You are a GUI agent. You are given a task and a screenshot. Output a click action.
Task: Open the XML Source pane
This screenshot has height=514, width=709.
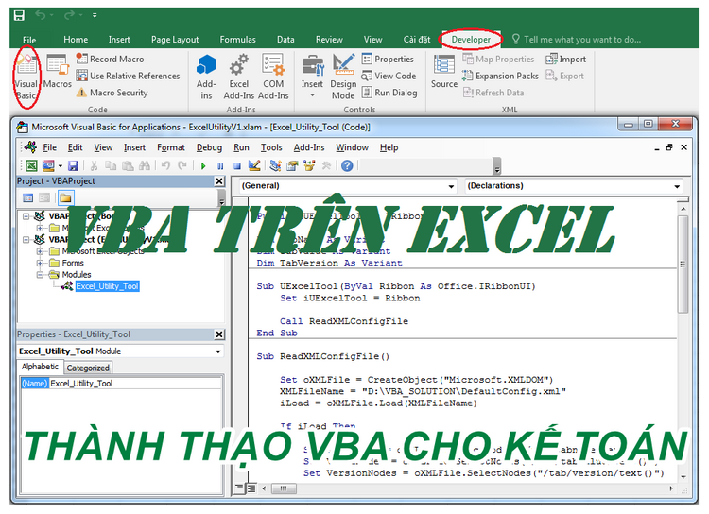pyautogui.click(x=444, y=72)
